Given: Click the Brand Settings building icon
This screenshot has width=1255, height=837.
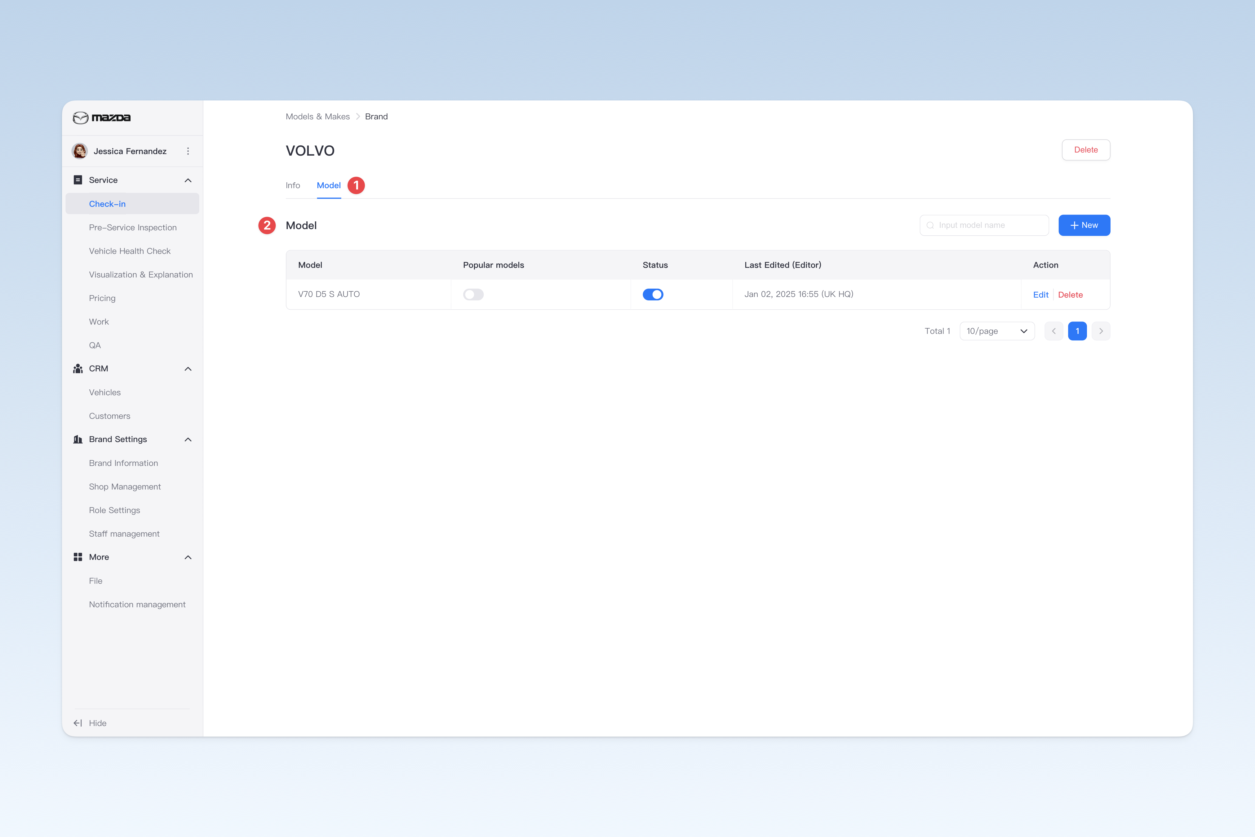Looking at the screenshot, I should click(78, 439).
